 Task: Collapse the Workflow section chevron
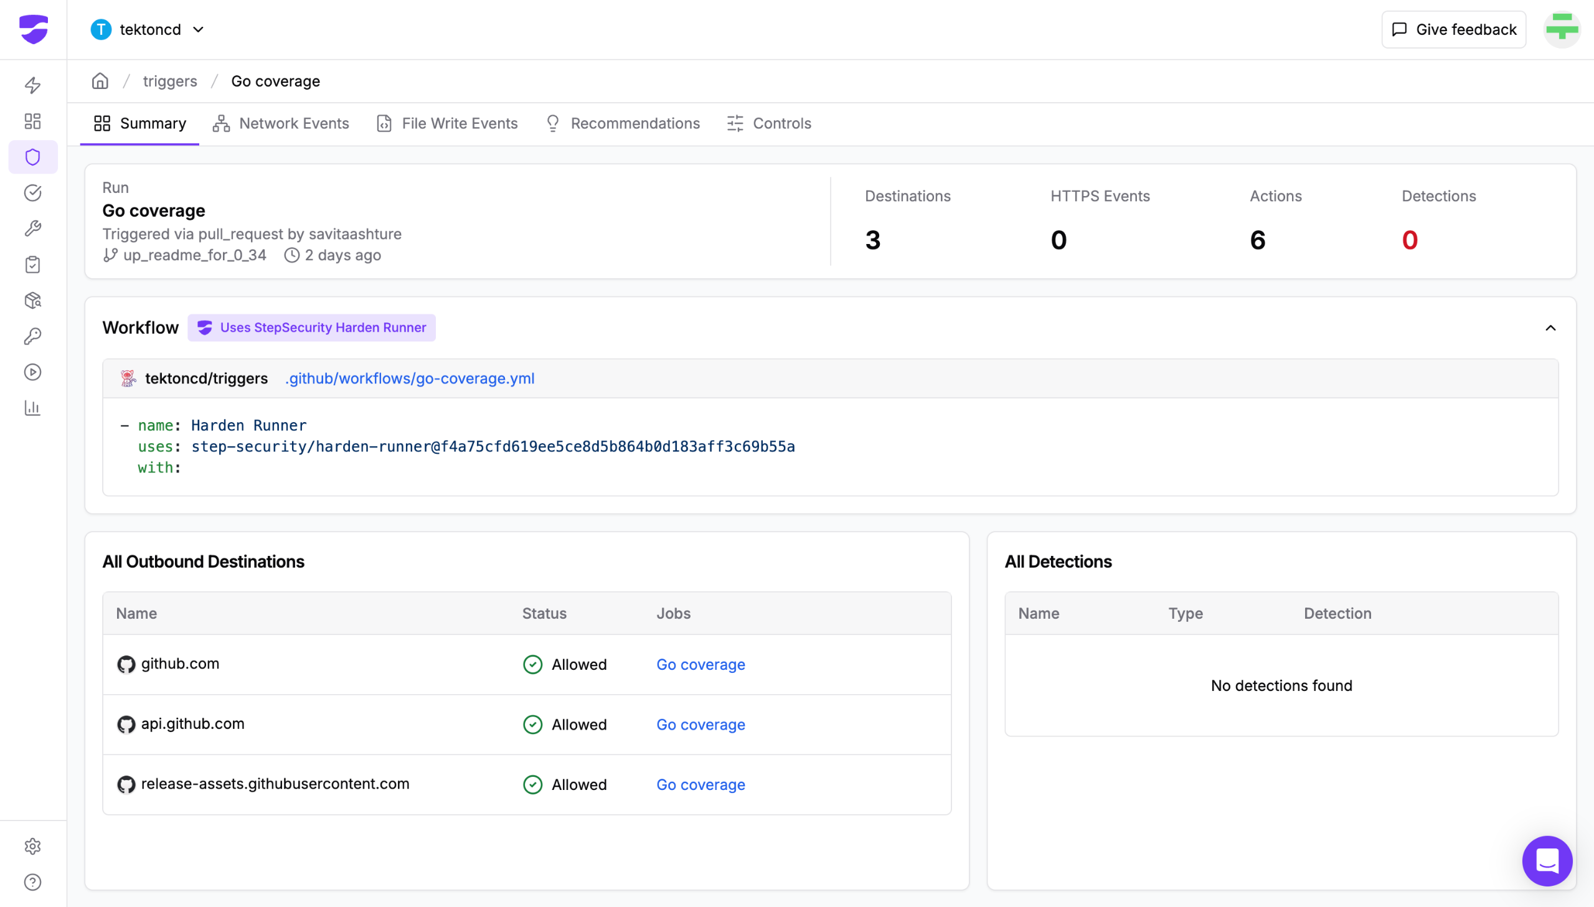click(x=1550, y=327)
